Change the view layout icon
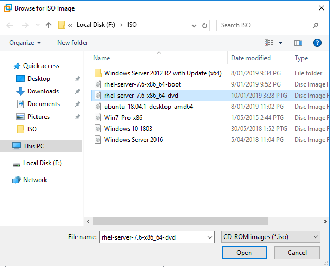The image size is (330, 267). (x=269, y=43)
